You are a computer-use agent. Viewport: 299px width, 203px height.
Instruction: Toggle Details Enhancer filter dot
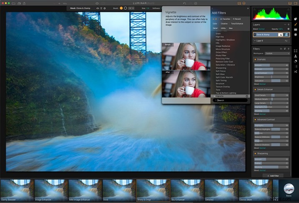pyautogui.click(x=255, y=89)
